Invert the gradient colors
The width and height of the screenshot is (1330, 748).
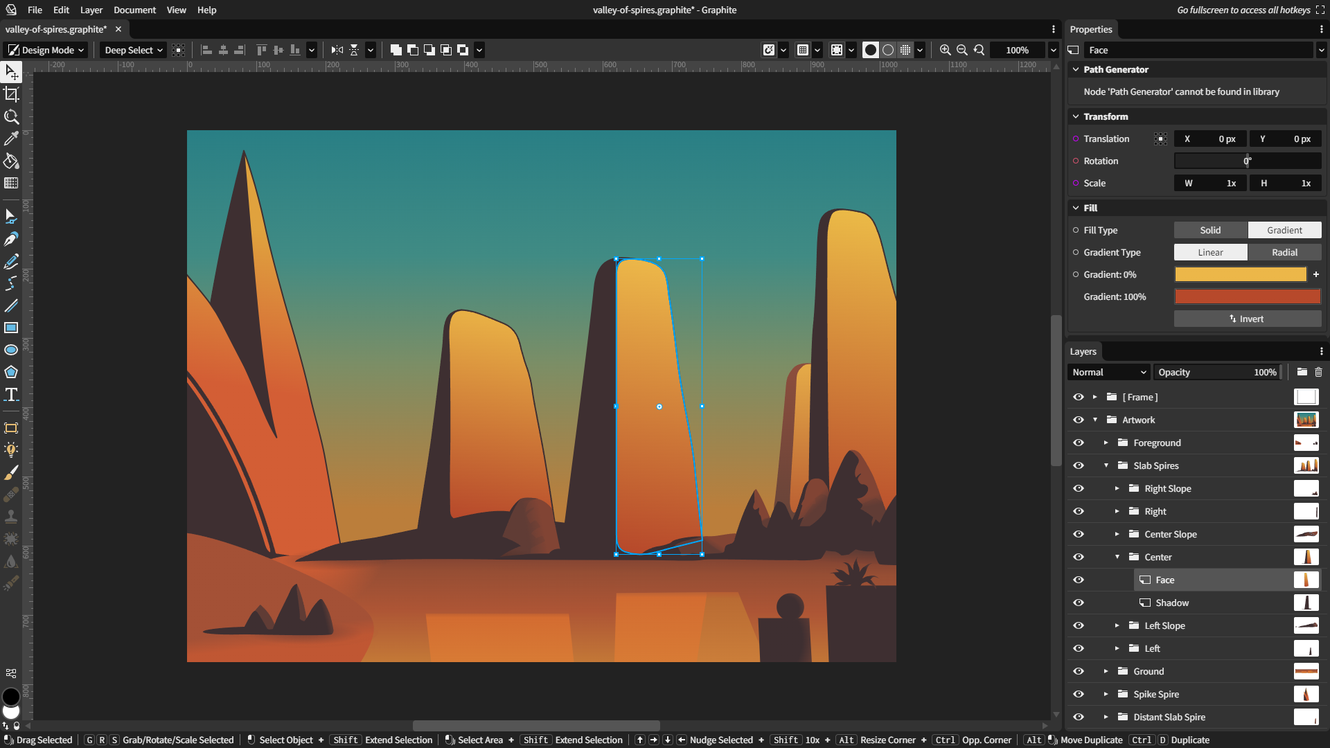tap(1247, 319)
